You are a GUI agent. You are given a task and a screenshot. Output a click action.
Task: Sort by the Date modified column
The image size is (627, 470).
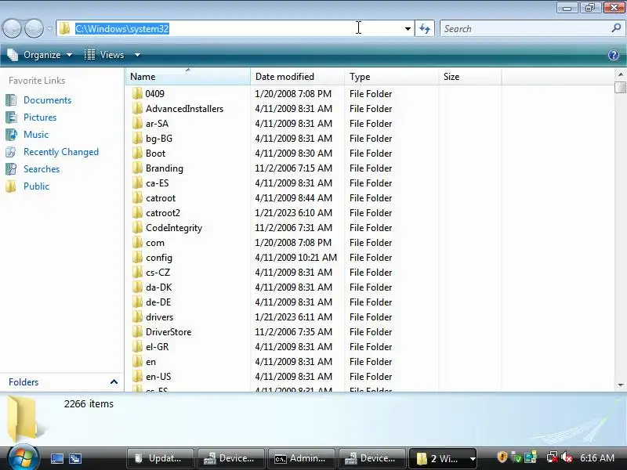[297, 76]
